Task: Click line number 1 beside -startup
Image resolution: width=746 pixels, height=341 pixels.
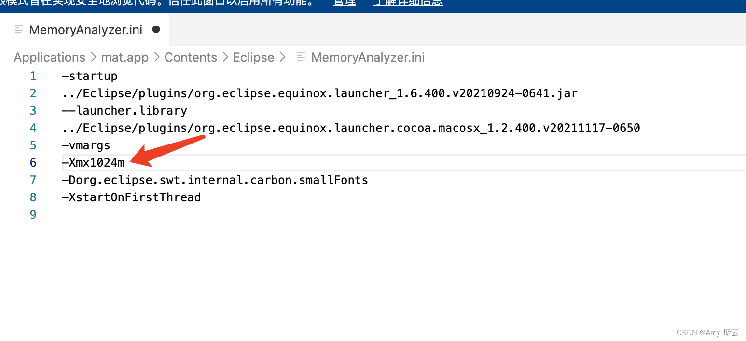Action: coord(33,76)
